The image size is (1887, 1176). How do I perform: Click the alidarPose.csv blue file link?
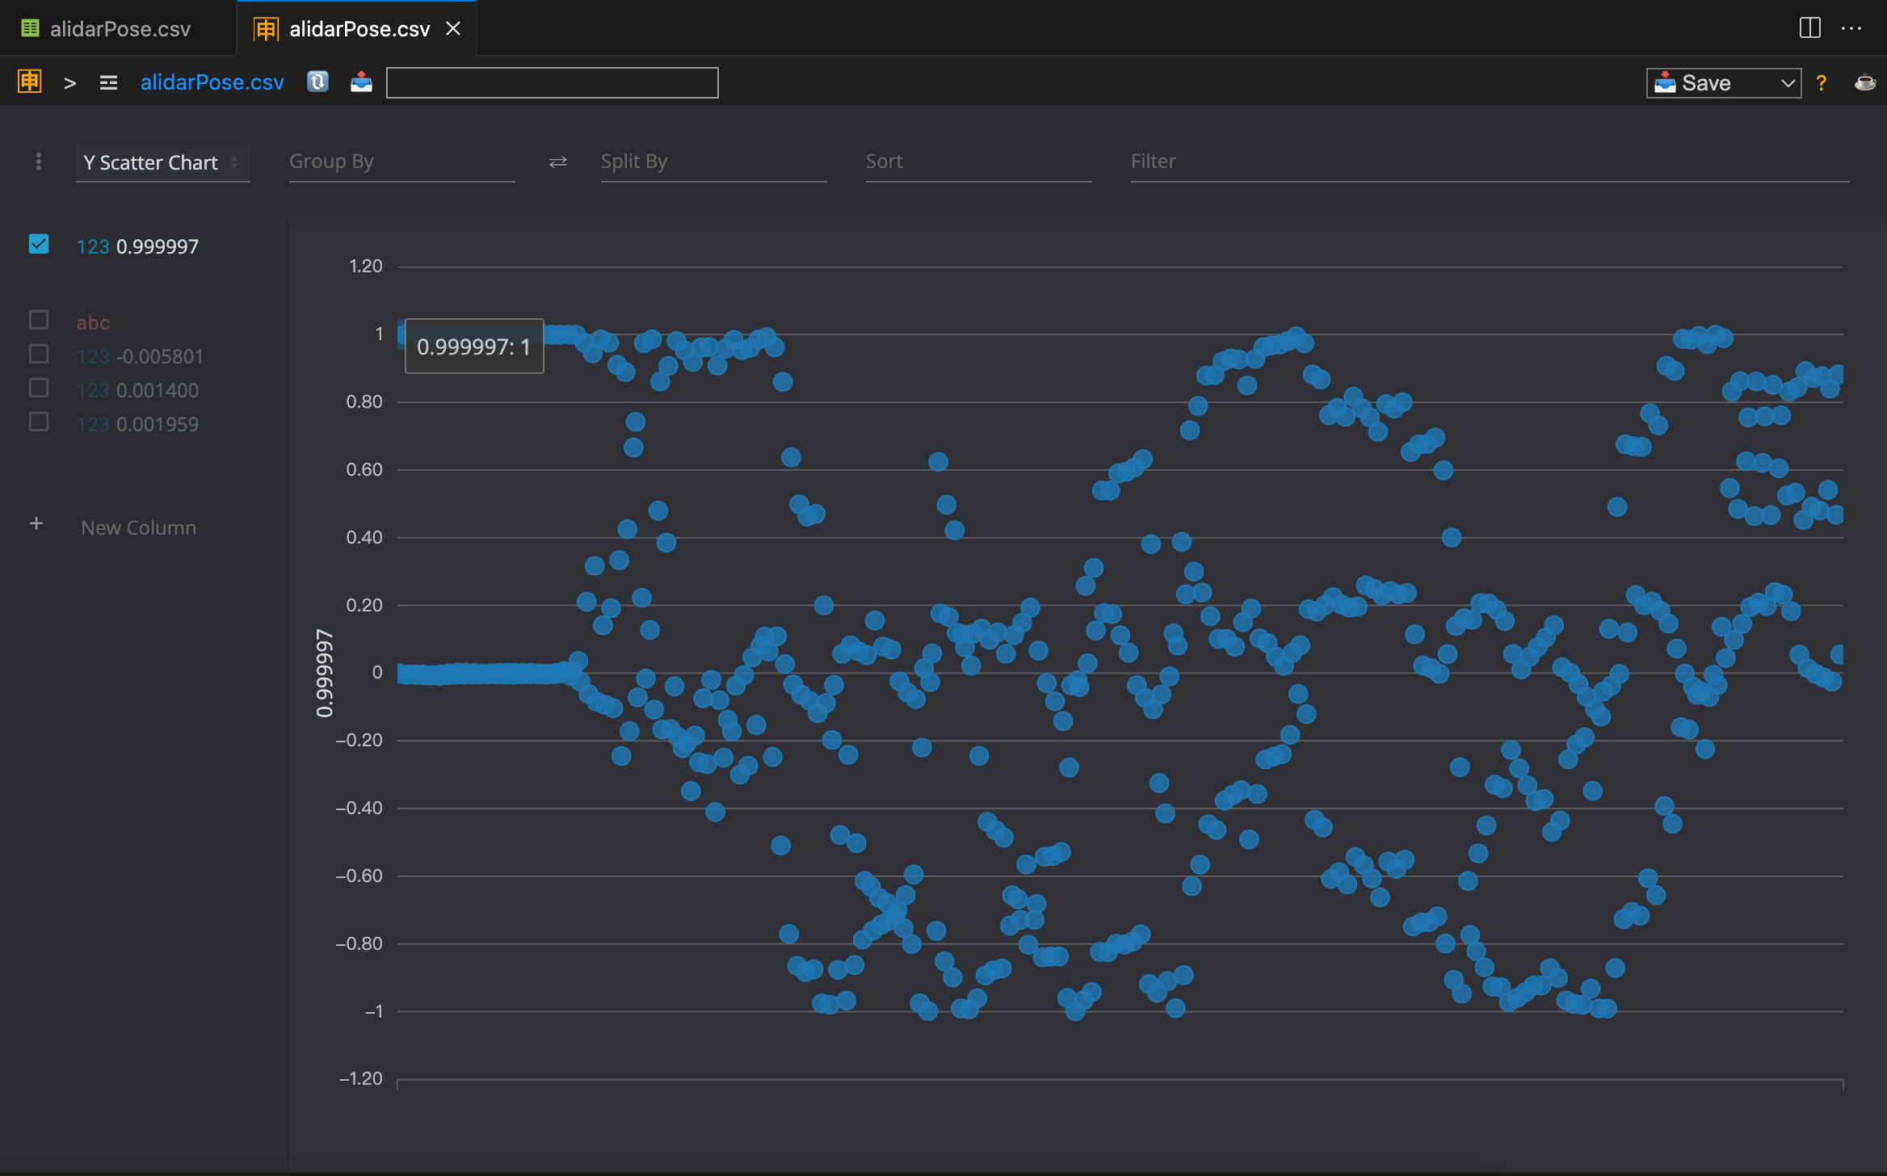point(212,82)
